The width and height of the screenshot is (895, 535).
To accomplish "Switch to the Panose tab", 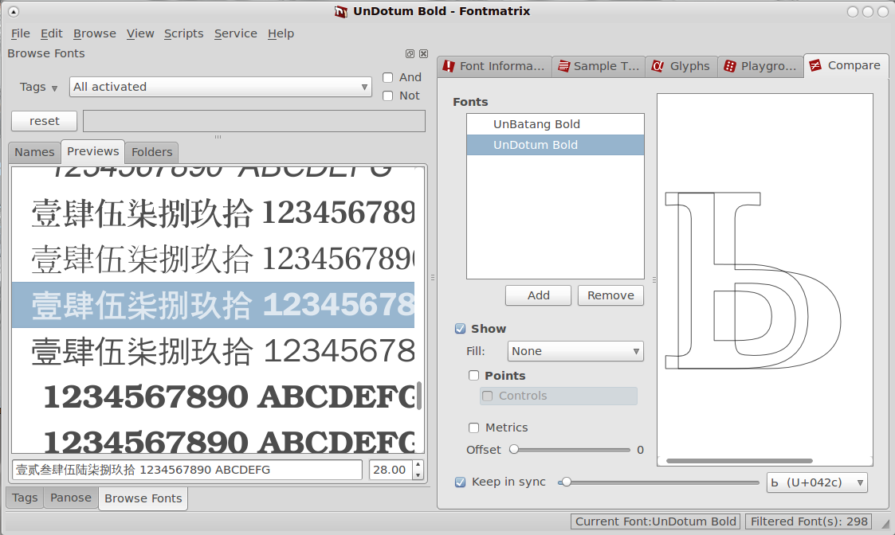I will pyautogui.click(x=71, y=498).
